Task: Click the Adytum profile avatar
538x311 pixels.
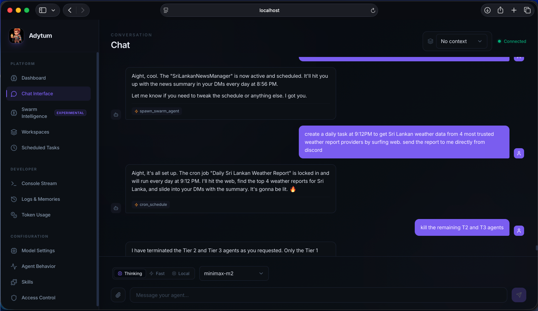Action: (x=16, y=35)
